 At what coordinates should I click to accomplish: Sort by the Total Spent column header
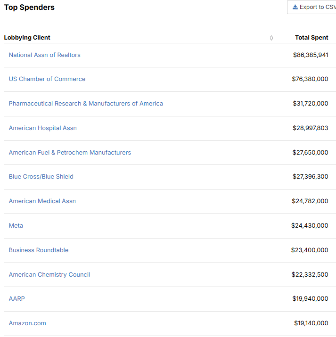point(311,37)
